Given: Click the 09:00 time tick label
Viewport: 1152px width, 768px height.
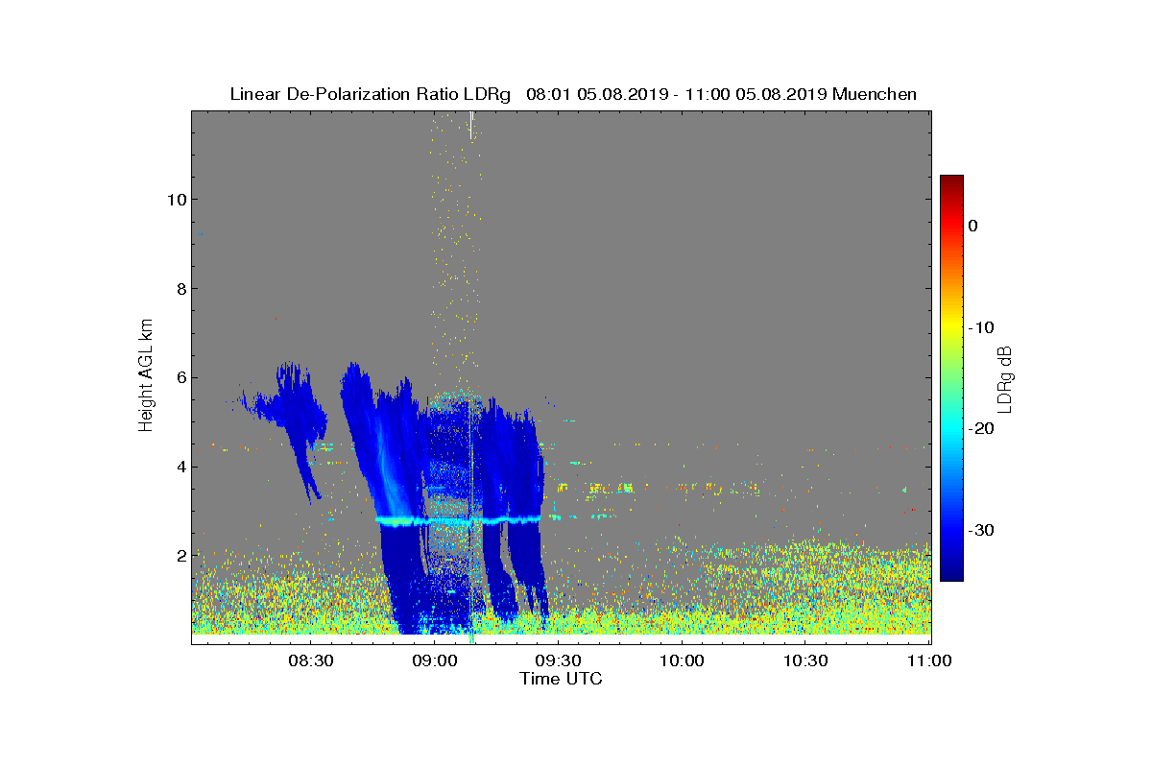Looking at the screenshot, I should pos(434,660).
